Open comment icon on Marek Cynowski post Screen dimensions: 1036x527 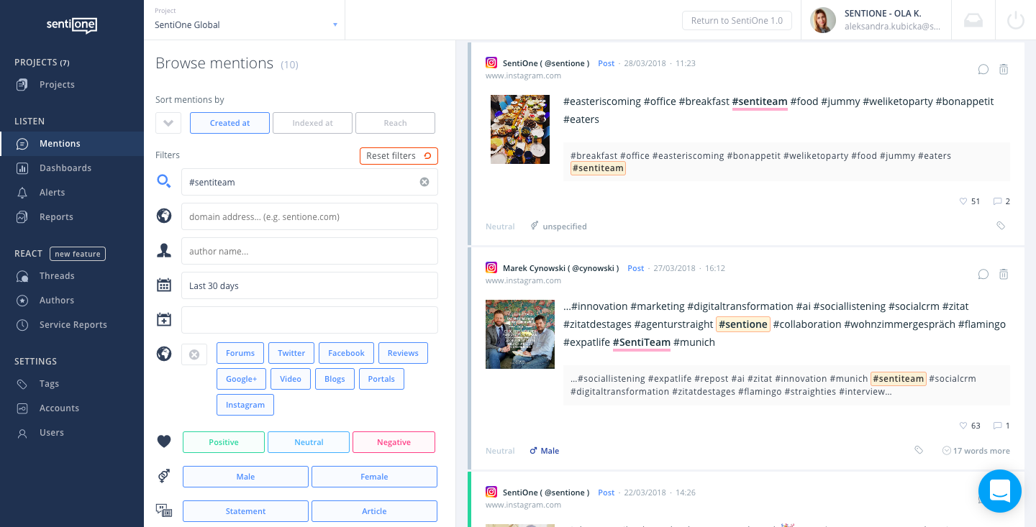(983, 275)
